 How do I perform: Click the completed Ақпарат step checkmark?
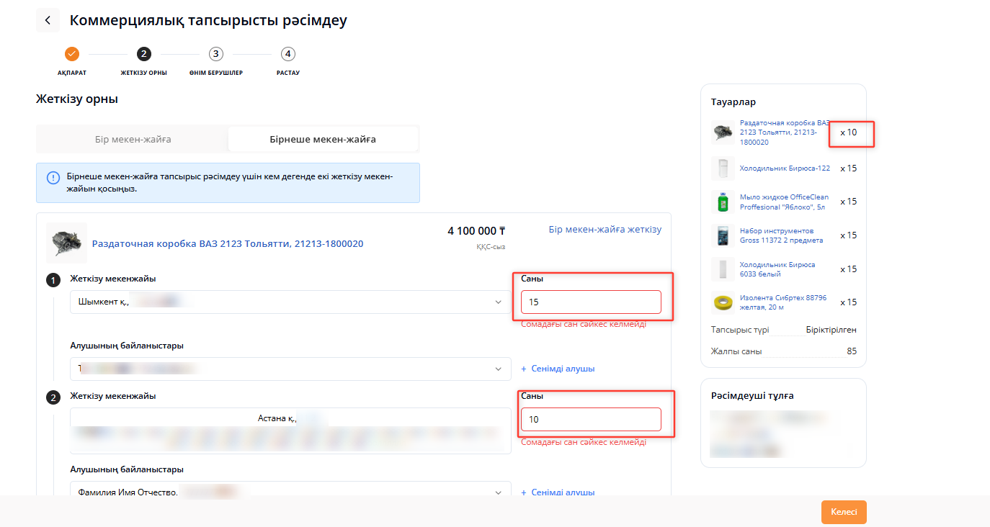71,54
